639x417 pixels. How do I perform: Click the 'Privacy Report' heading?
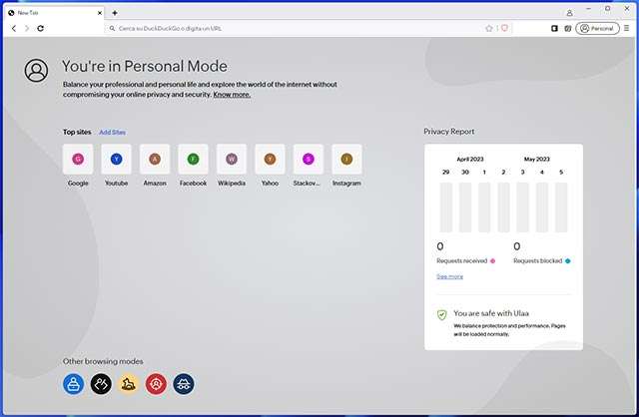tap(449, 132)
